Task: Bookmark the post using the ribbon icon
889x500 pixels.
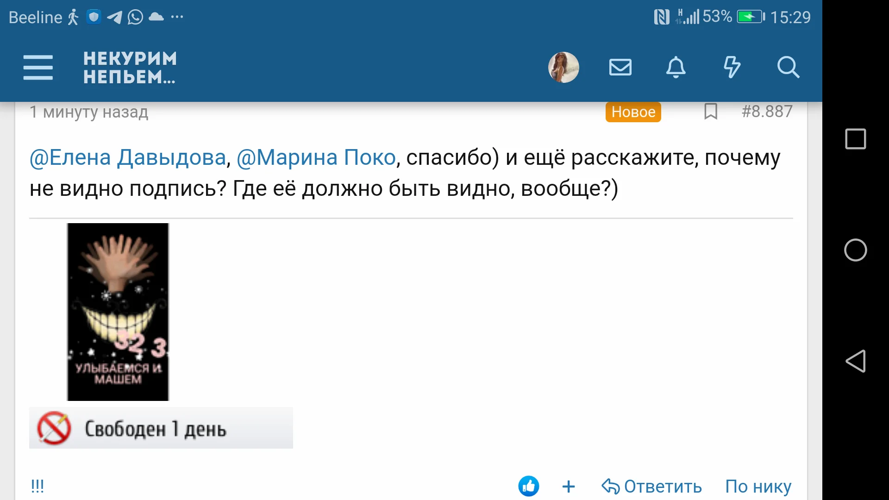Action: point(712,112)
